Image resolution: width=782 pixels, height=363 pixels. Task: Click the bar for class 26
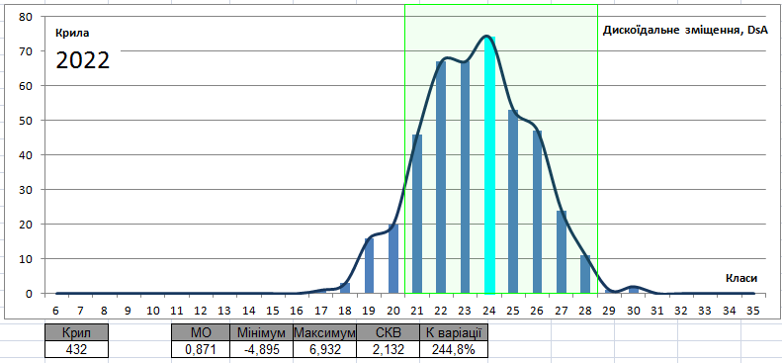click(538, 212)
